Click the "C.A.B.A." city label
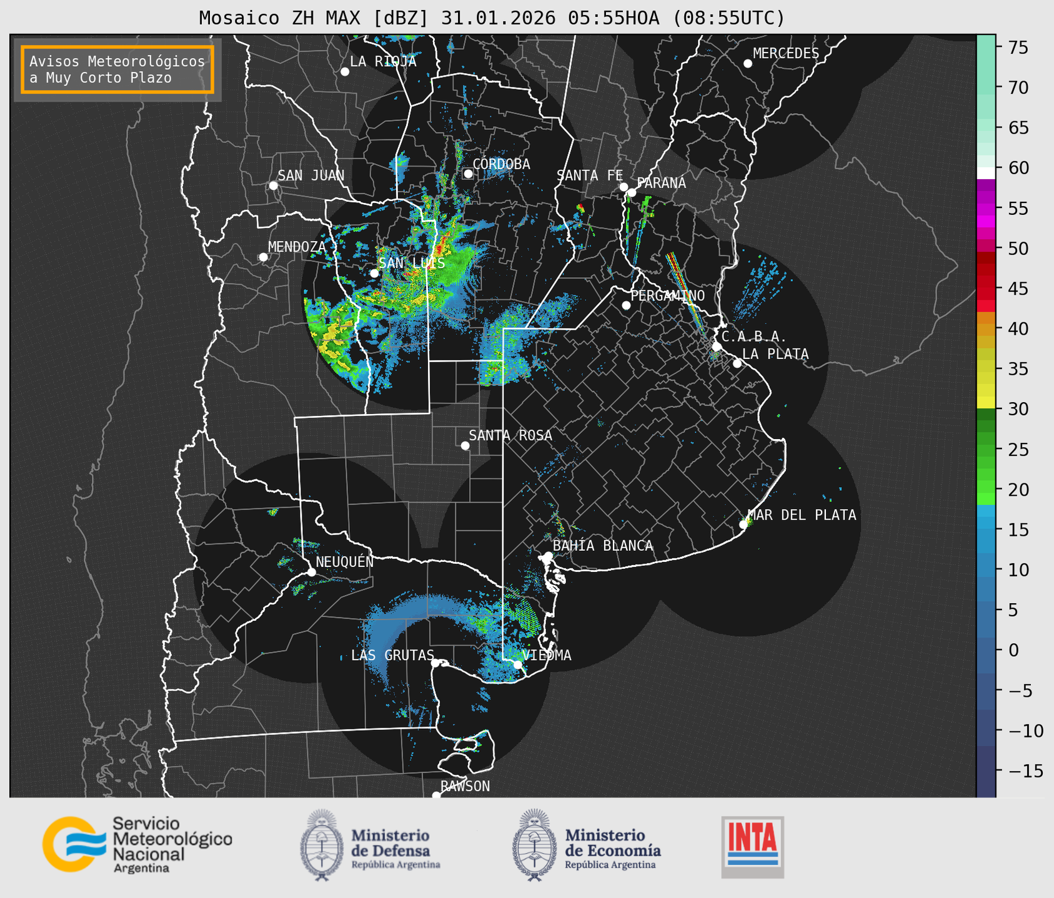Image resolution: width=1054 pixels, height=898 pixels. [x=754, y=337]
